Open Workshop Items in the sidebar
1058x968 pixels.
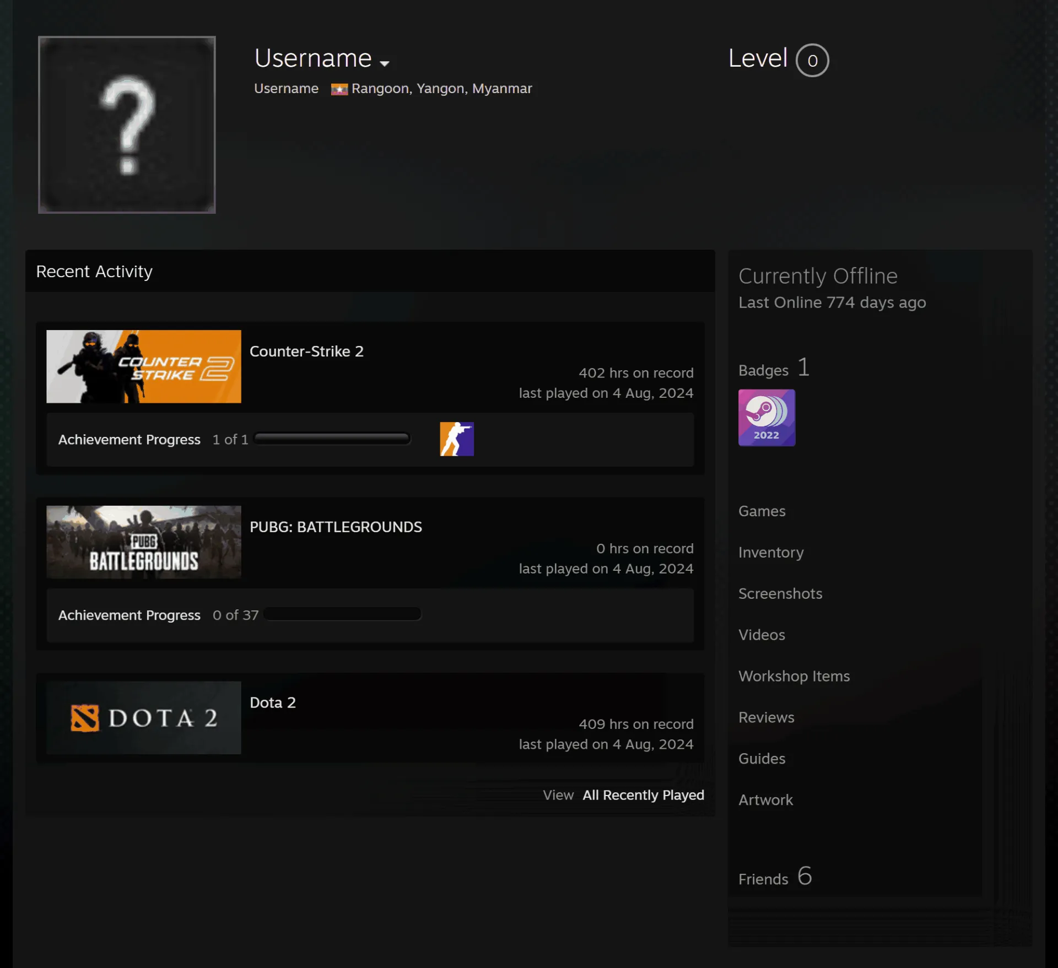794,677
